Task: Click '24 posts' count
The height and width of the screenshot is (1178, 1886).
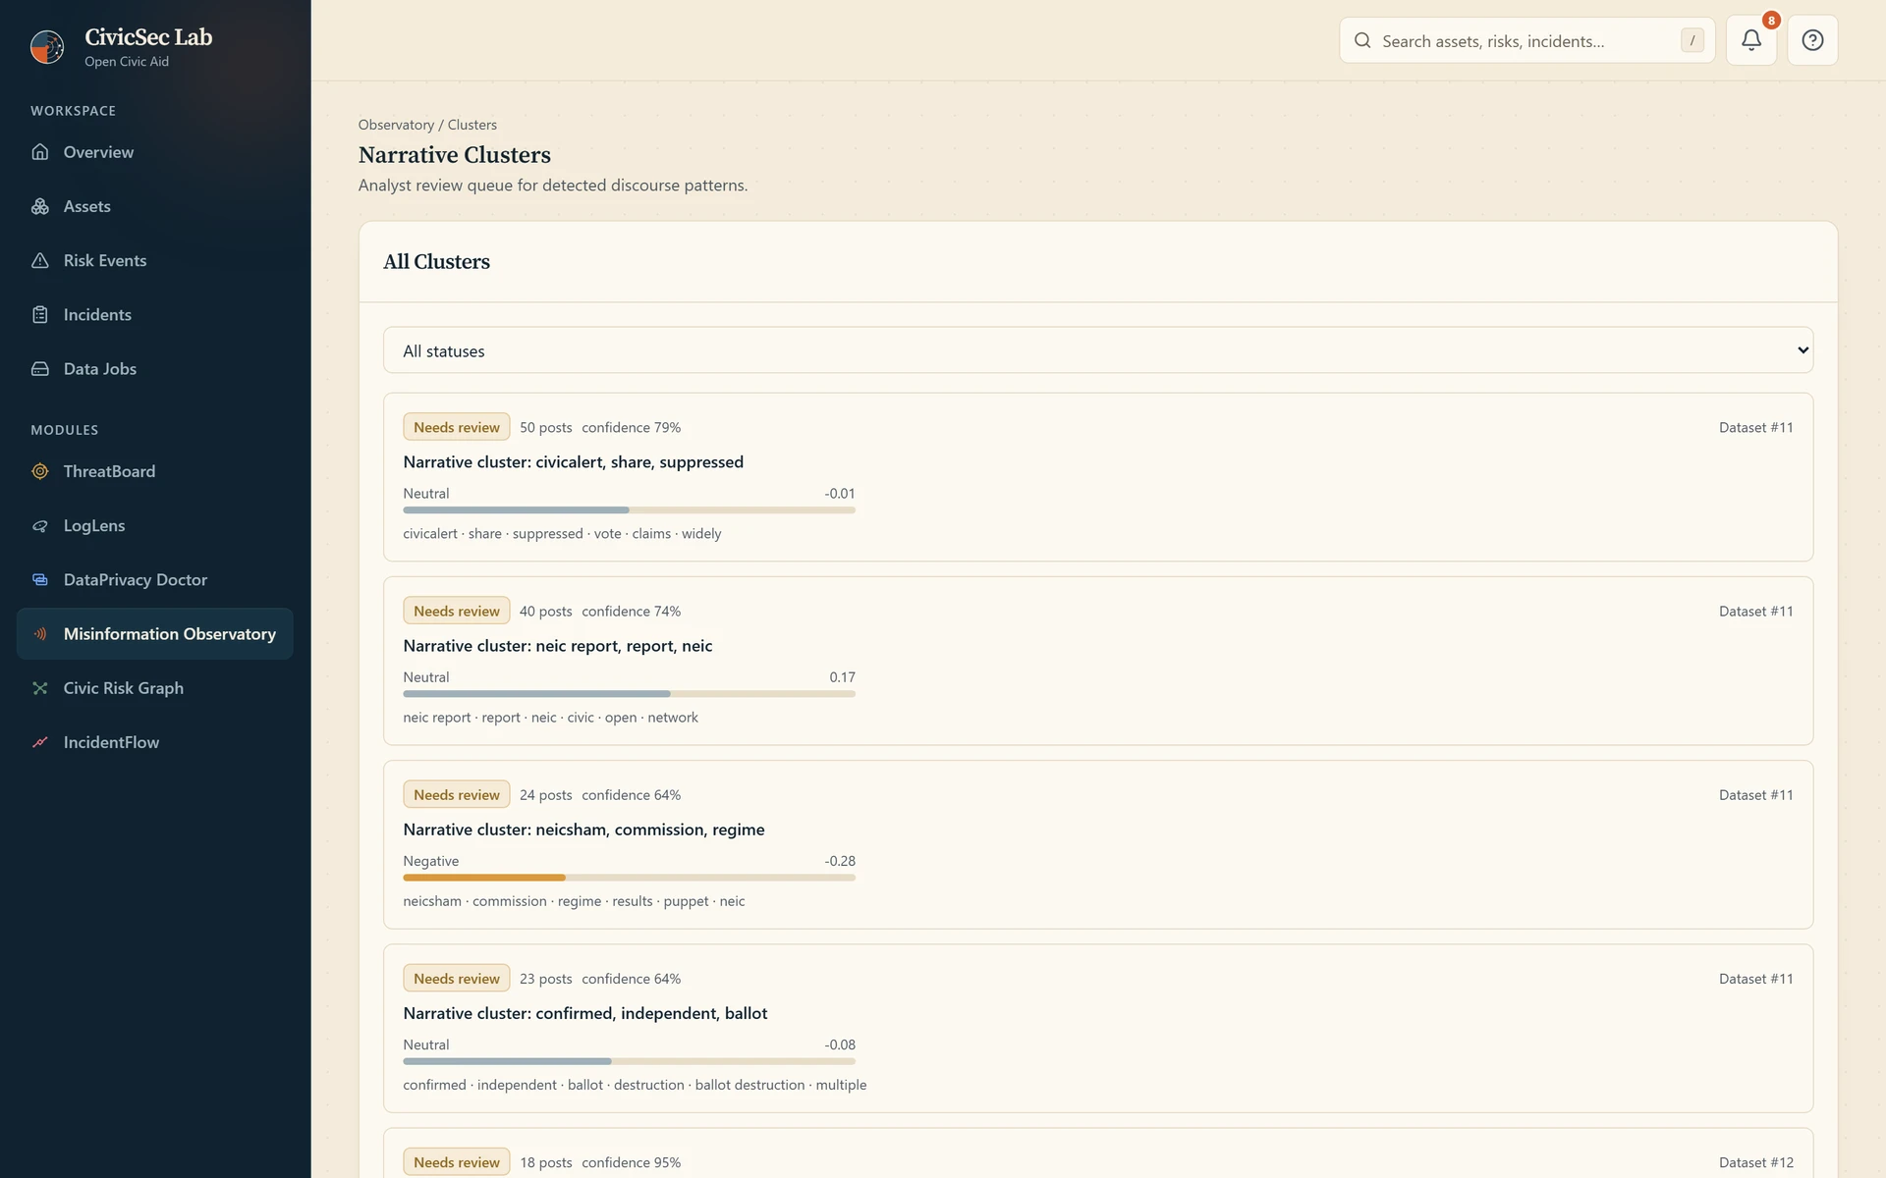Action: 545,794
